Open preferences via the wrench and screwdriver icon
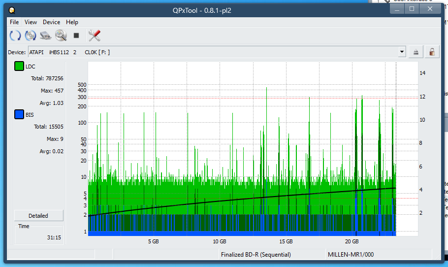The width and height of the screenshot is (448, 267). click(94, 35)
